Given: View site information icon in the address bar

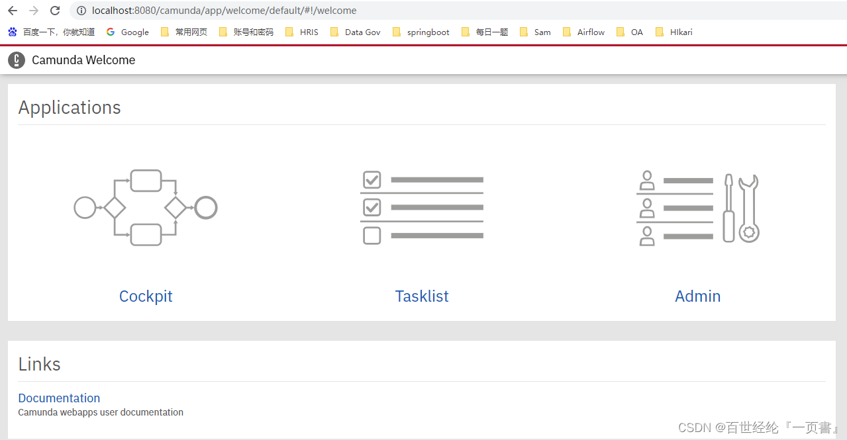Looking at the screenshot, I should tap(81, 11).
